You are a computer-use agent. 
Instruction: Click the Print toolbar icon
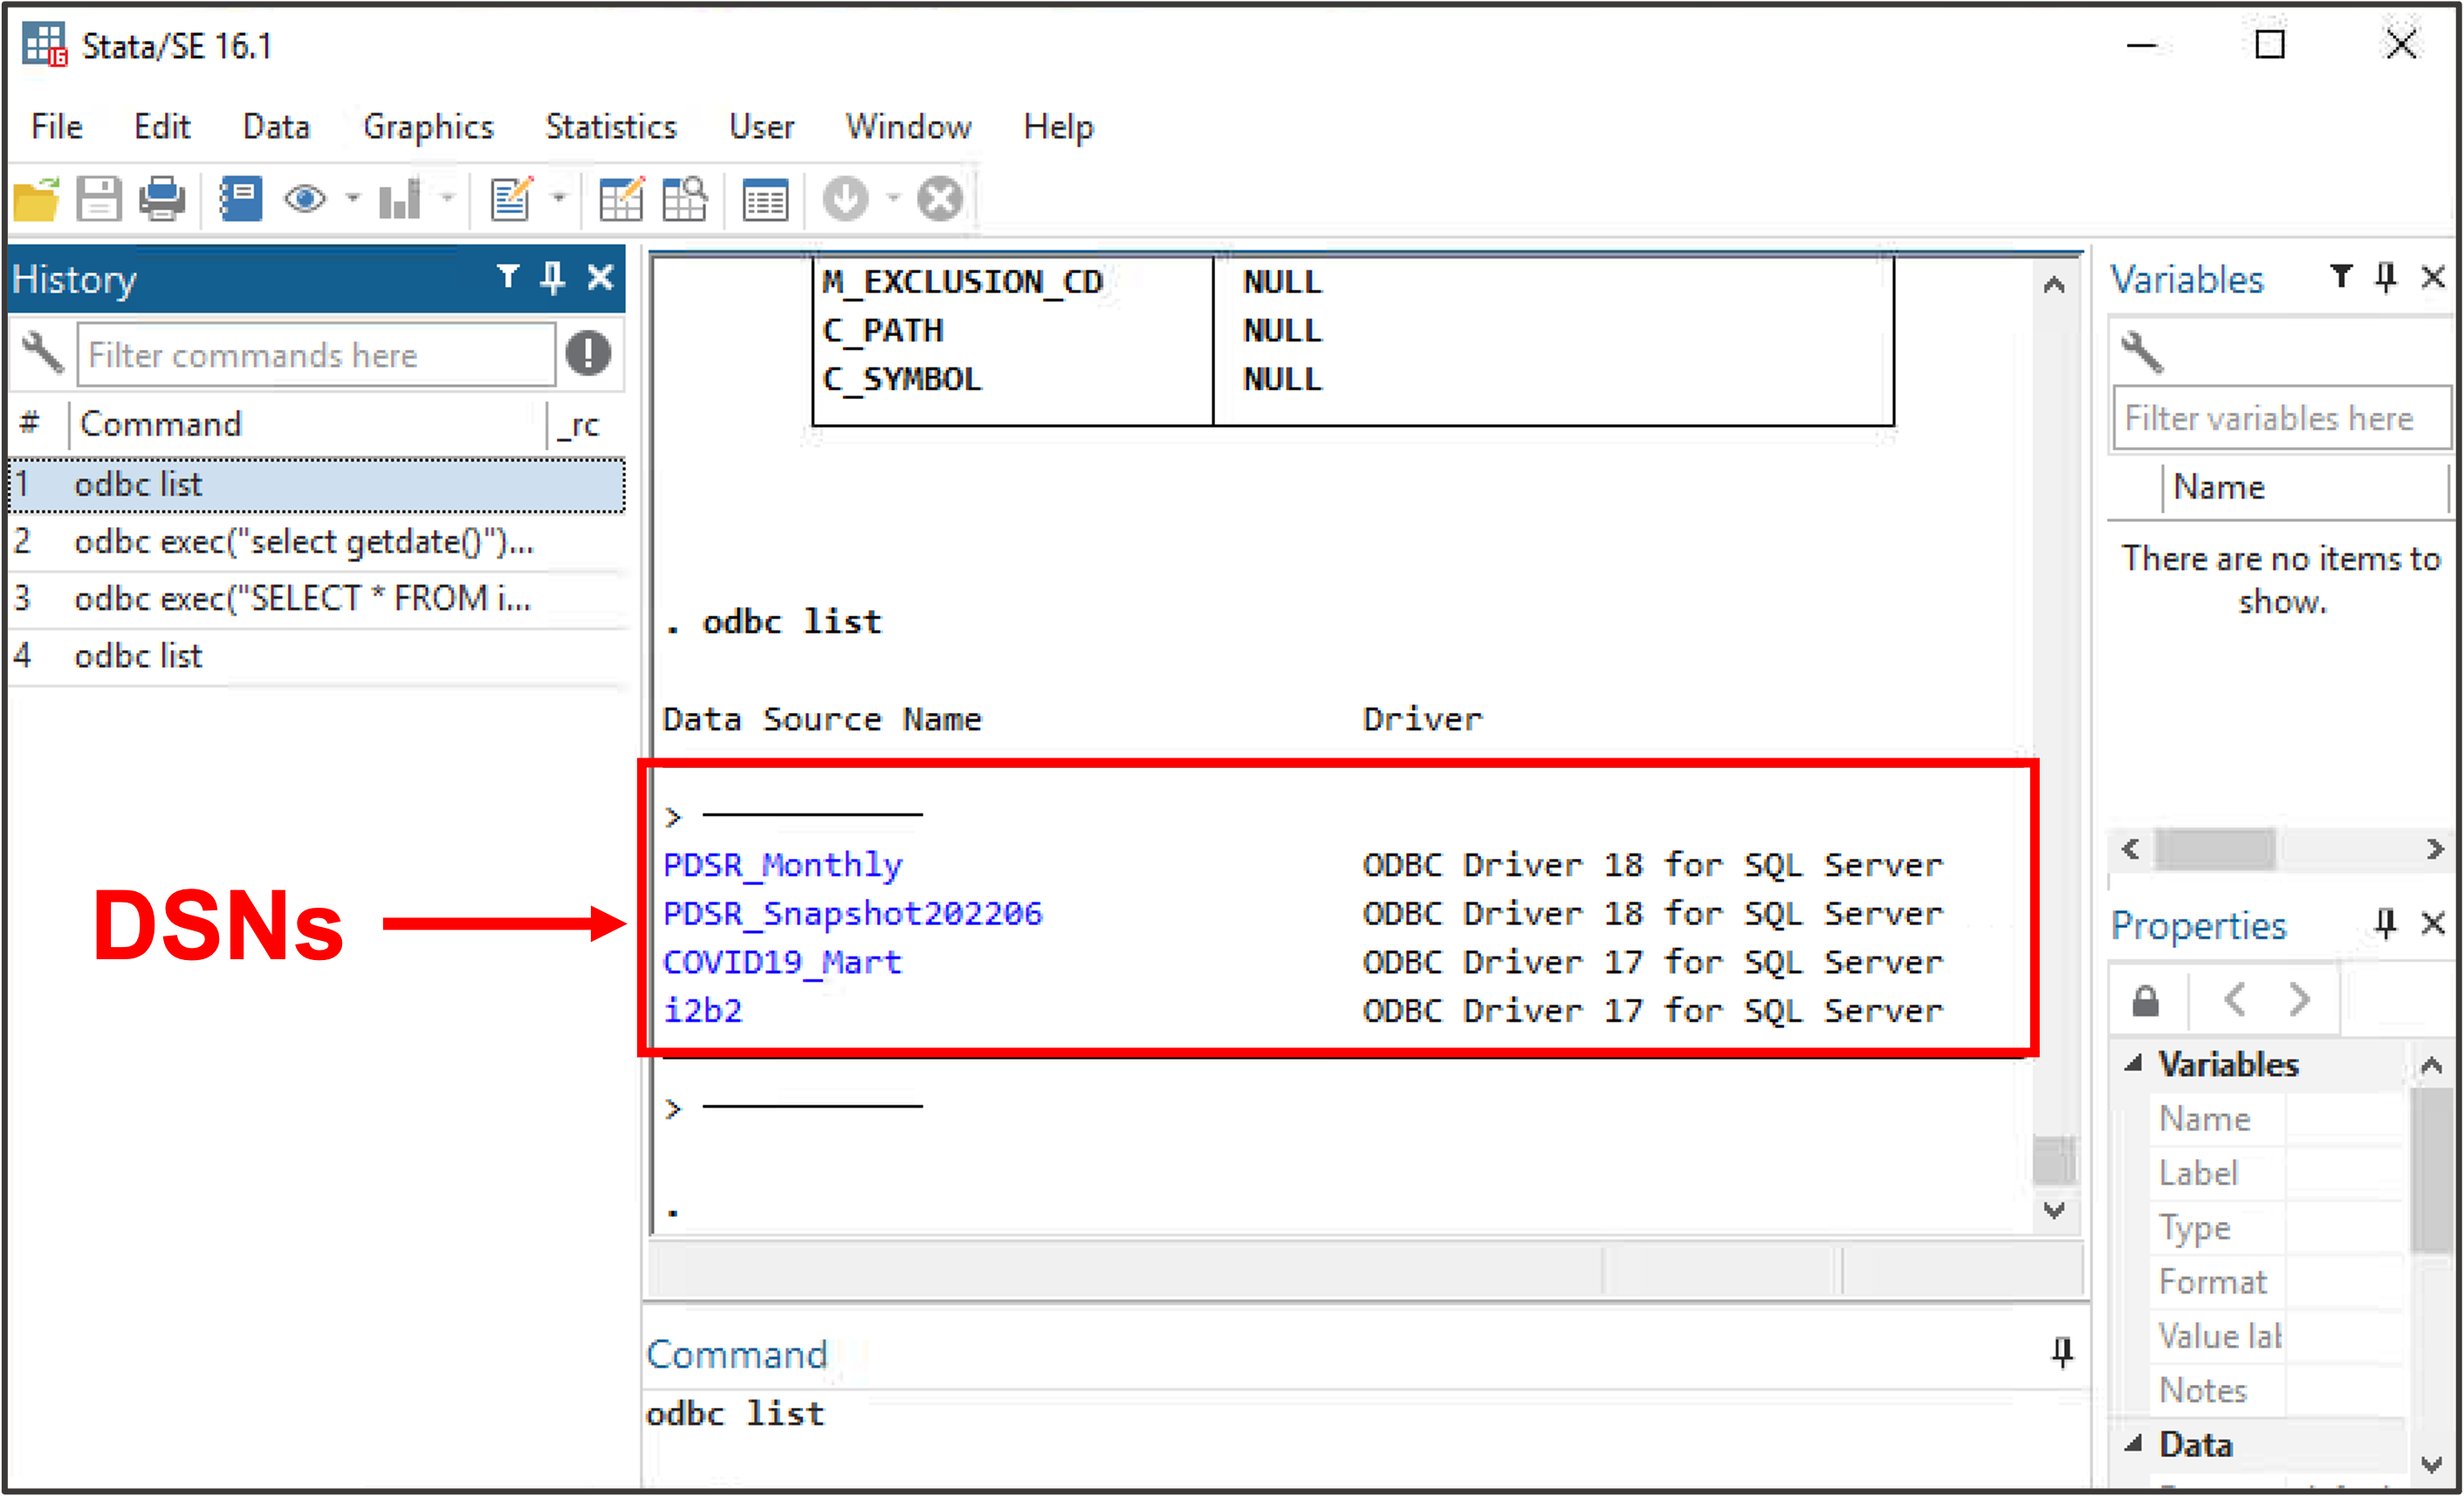click(x=162, y=199)
